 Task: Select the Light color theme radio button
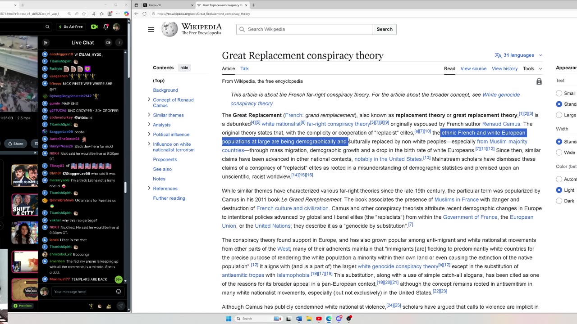[x=559, y=190]
